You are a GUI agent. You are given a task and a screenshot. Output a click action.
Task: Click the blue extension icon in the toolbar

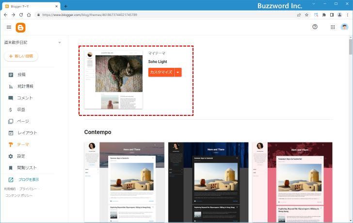[316, 15]
